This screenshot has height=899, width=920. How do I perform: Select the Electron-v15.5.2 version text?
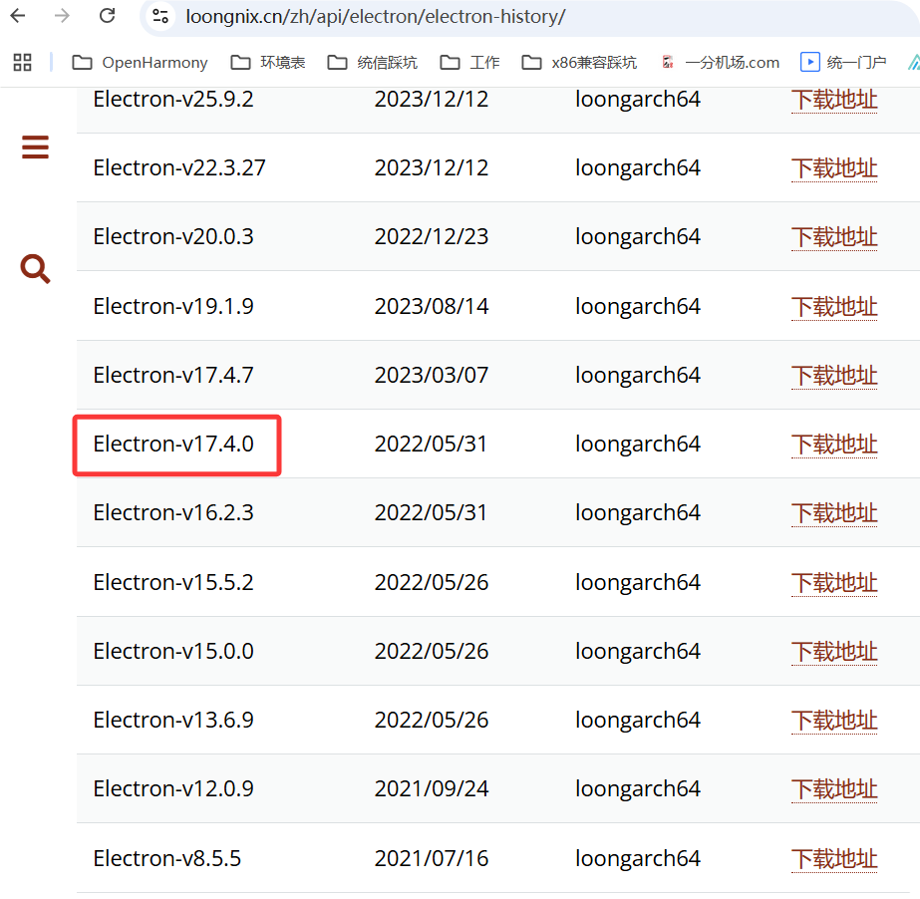point(173,582)
